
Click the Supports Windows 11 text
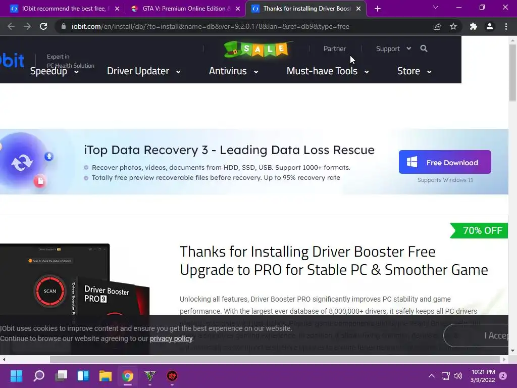point(445,180)
